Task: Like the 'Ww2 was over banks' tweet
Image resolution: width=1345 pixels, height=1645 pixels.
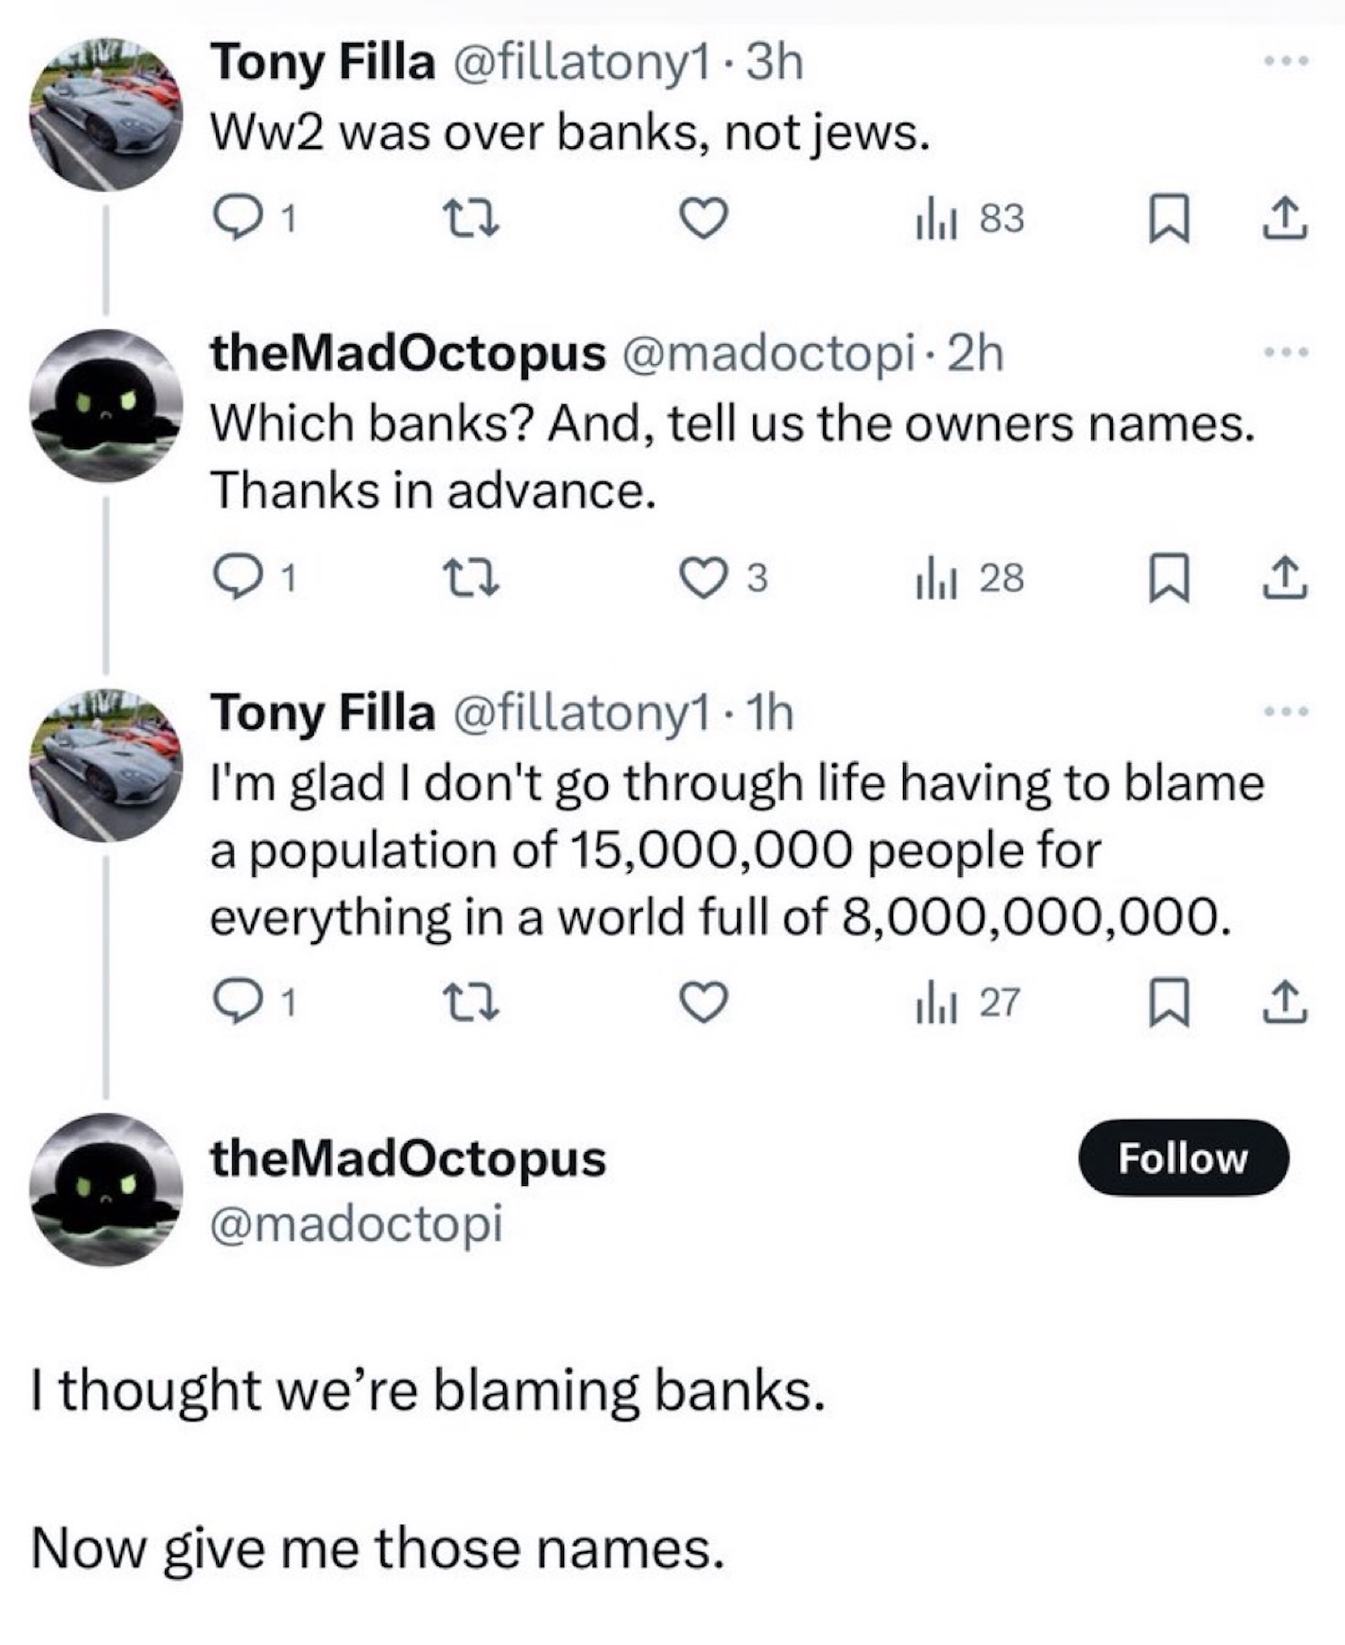Action: [x=702, y=220]
